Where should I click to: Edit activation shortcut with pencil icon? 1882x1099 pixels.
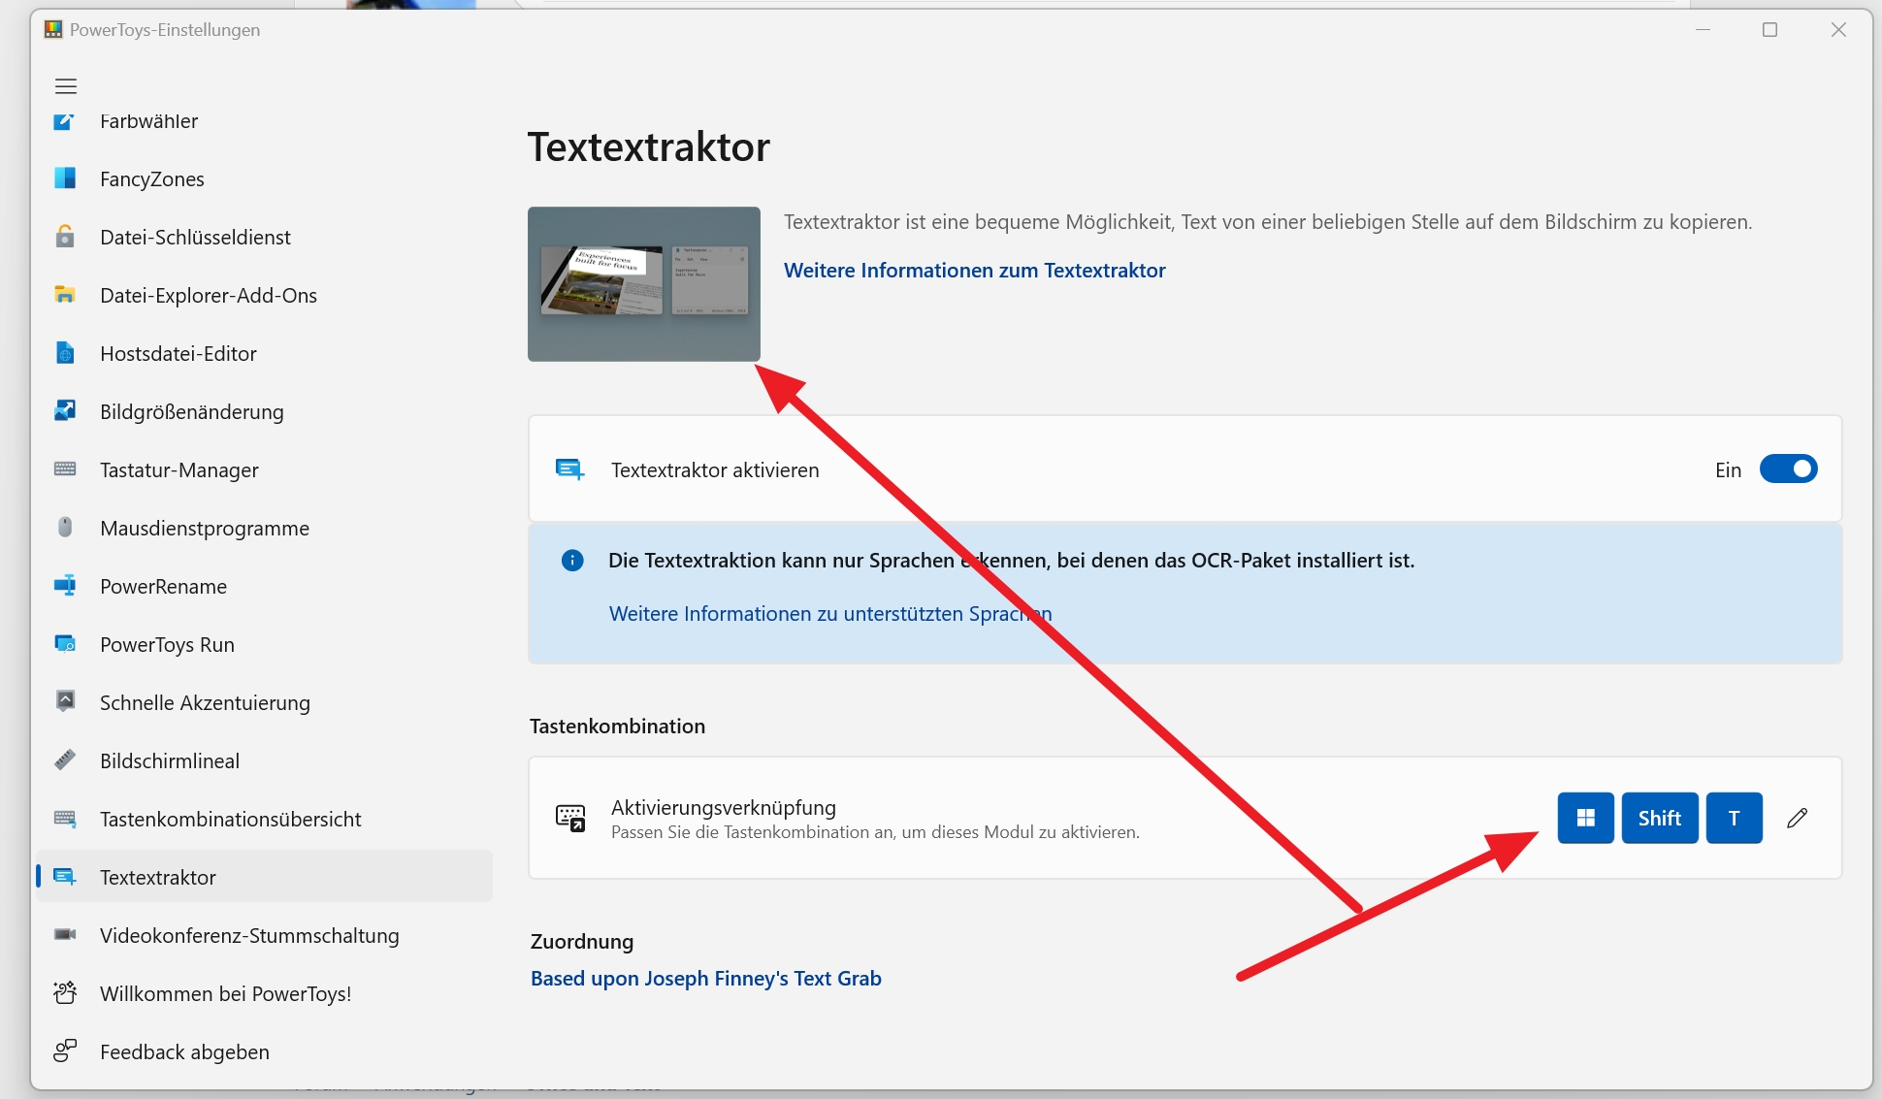tap(1797, 818)
